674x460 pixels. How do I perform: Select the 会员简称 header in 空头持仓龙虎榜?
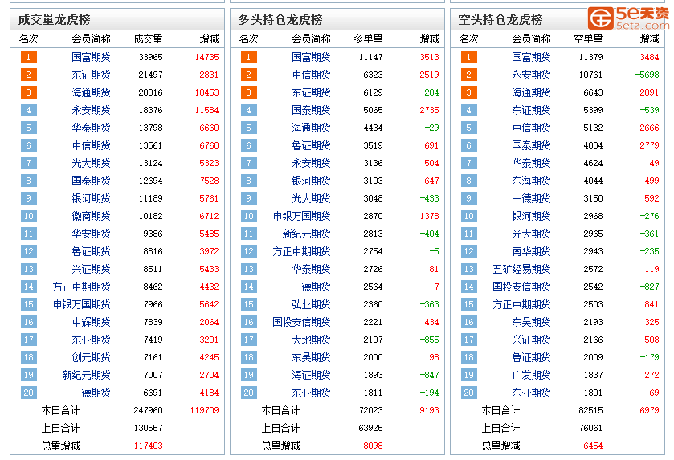(531, 39)
